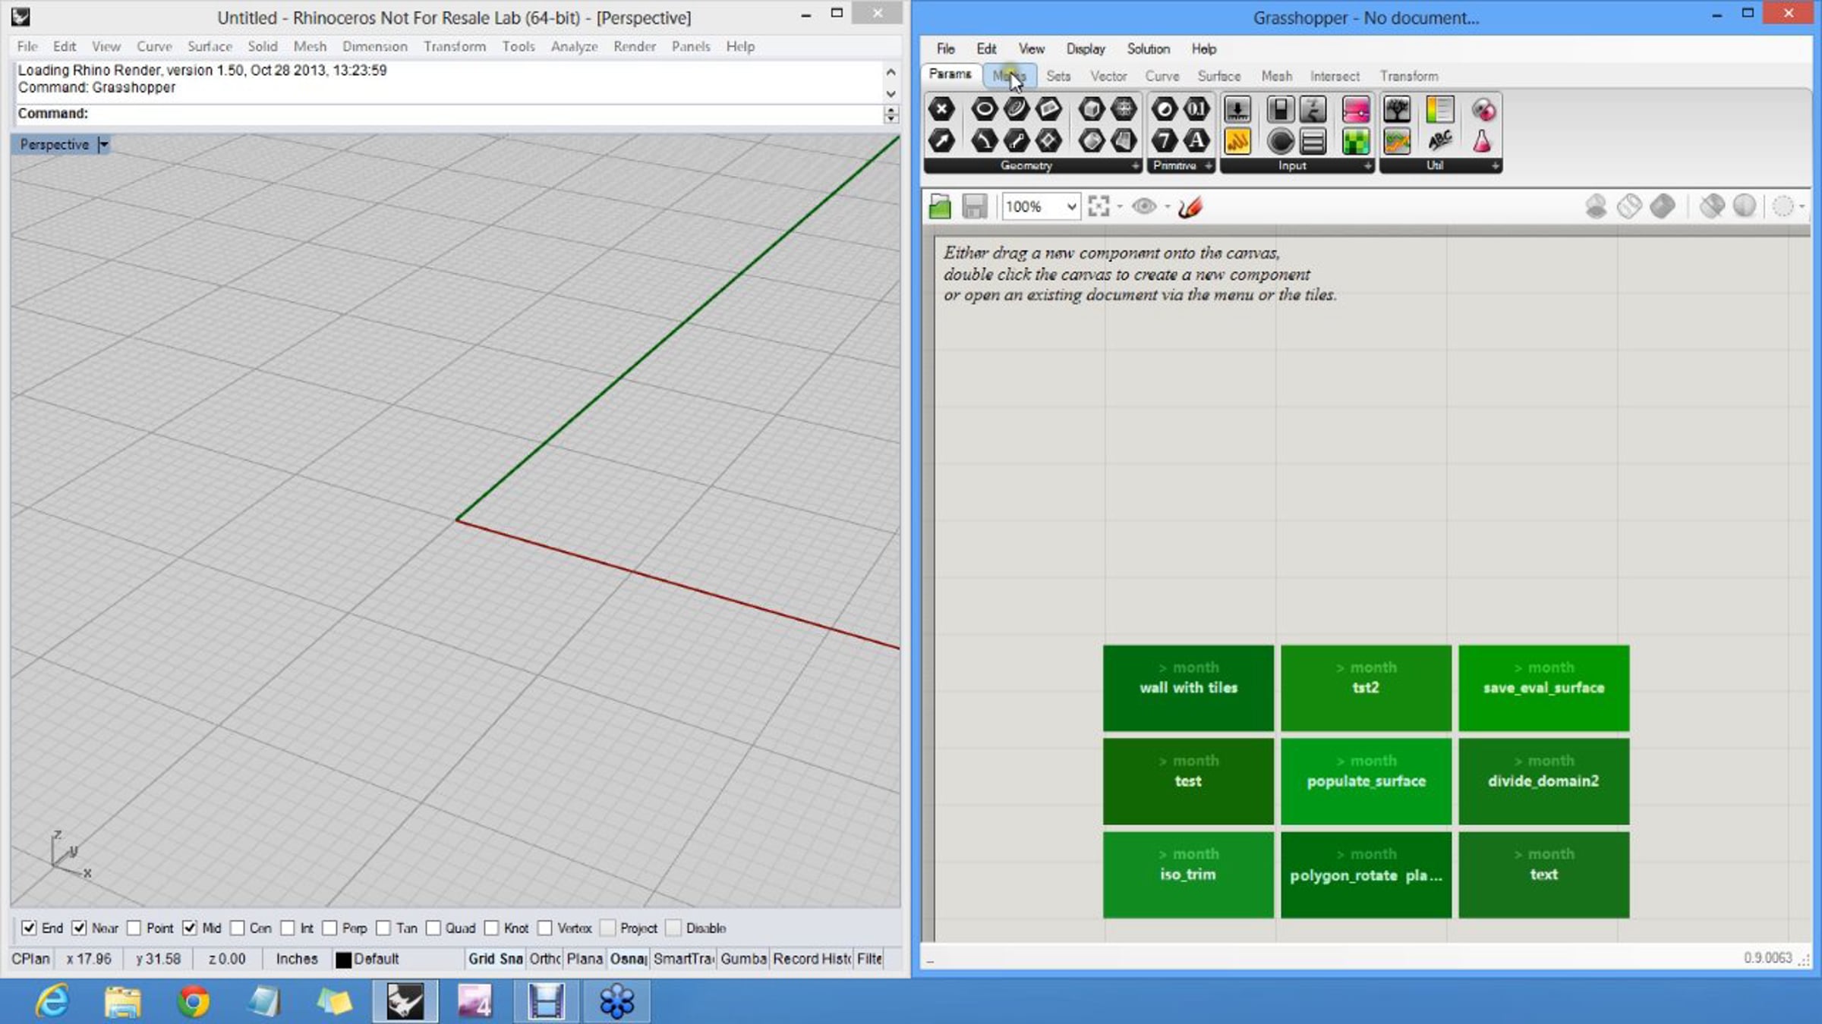Toggle the Grid Snap status bar button
This screenshot has width=1822, height=1024.
pyautogui.click(x=495, y=959)
